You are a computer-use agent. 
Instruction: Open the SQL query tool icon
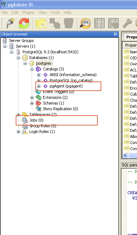86,23
